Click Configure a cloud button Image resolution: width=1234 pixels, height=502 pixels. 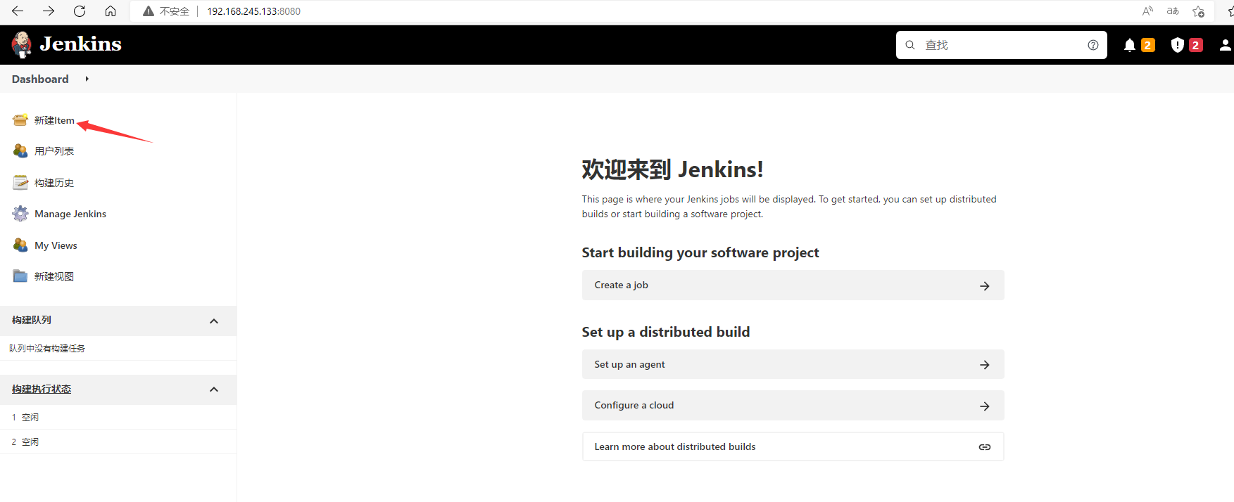click(x=793, y=406)
